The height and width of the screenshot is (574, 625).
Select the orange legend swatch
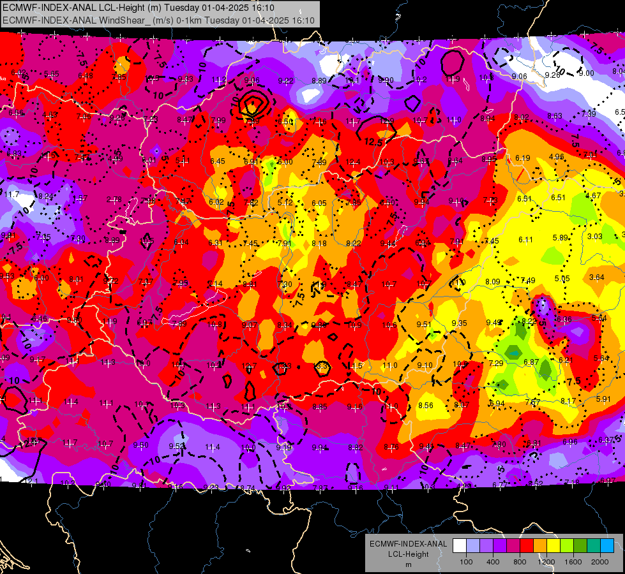540,546
